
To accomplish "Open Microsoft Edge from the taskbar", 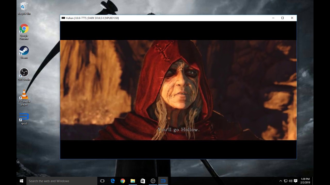I will (x=113, y=181).
